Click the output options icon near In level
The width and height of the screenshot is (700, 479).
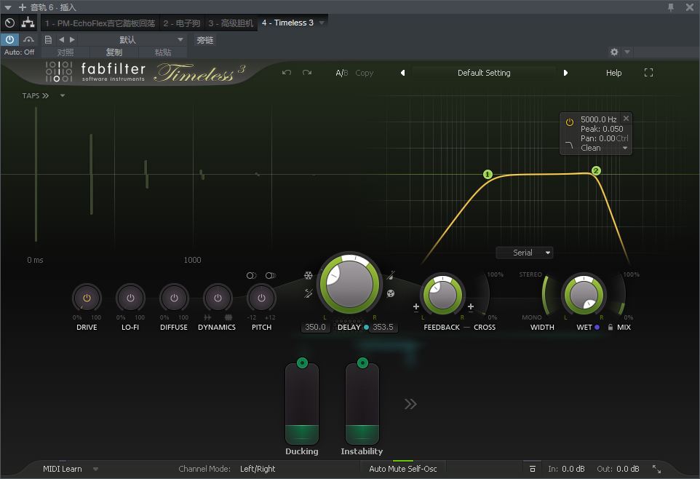click(533, 469)
